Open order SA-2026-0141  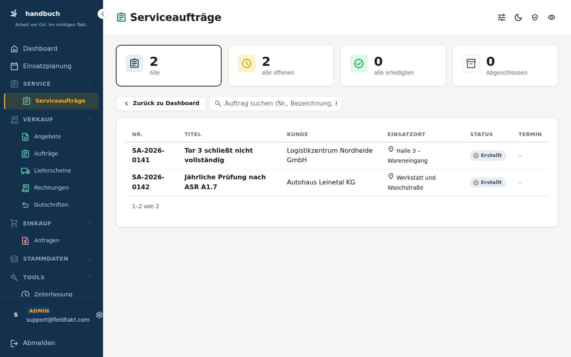point(148,155)
